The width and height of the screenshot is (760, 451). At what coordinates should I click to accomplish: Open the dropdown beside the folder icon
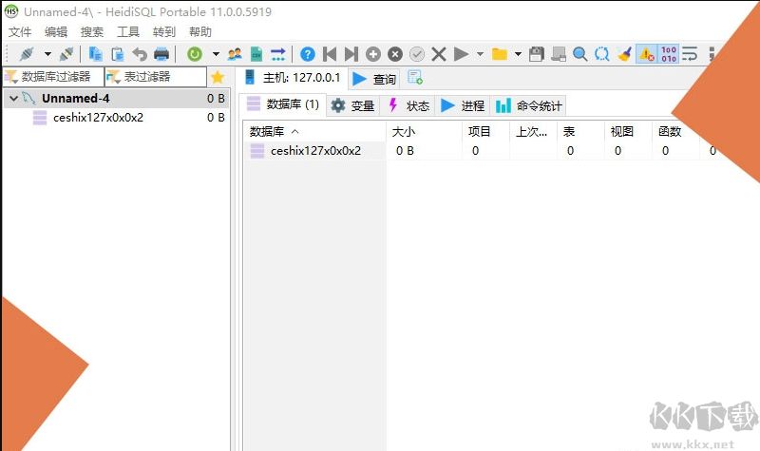point(518,54)
